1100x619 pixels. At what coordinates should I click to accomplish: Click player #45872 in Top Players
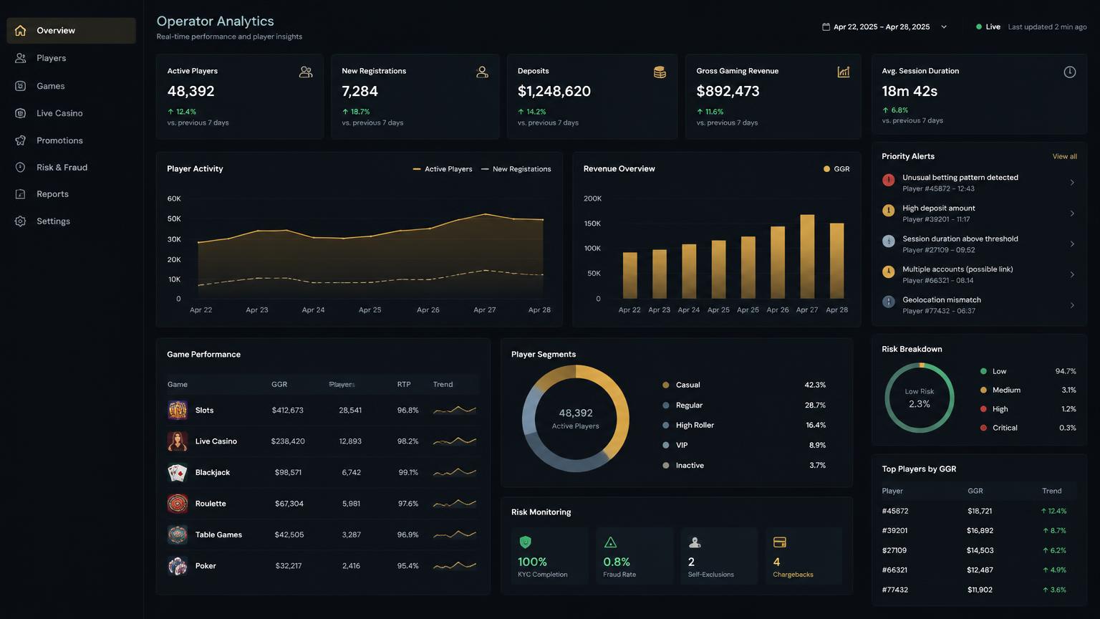pos(895,512)
